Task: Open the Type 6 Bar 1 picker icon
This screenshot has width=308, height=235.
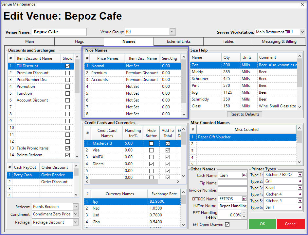Action: (x=300, y=207)
